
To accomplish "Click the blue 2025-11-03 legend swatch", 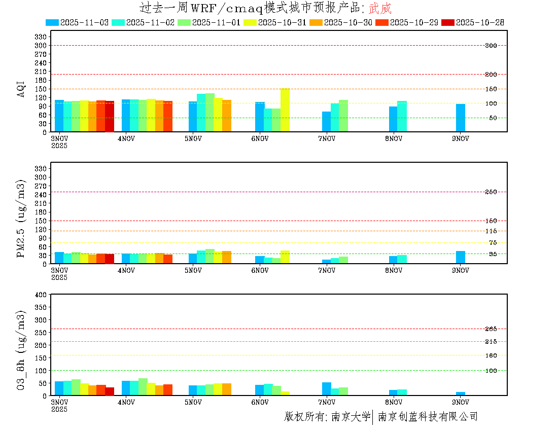I will pyautogui.click(x=52, y=22).
